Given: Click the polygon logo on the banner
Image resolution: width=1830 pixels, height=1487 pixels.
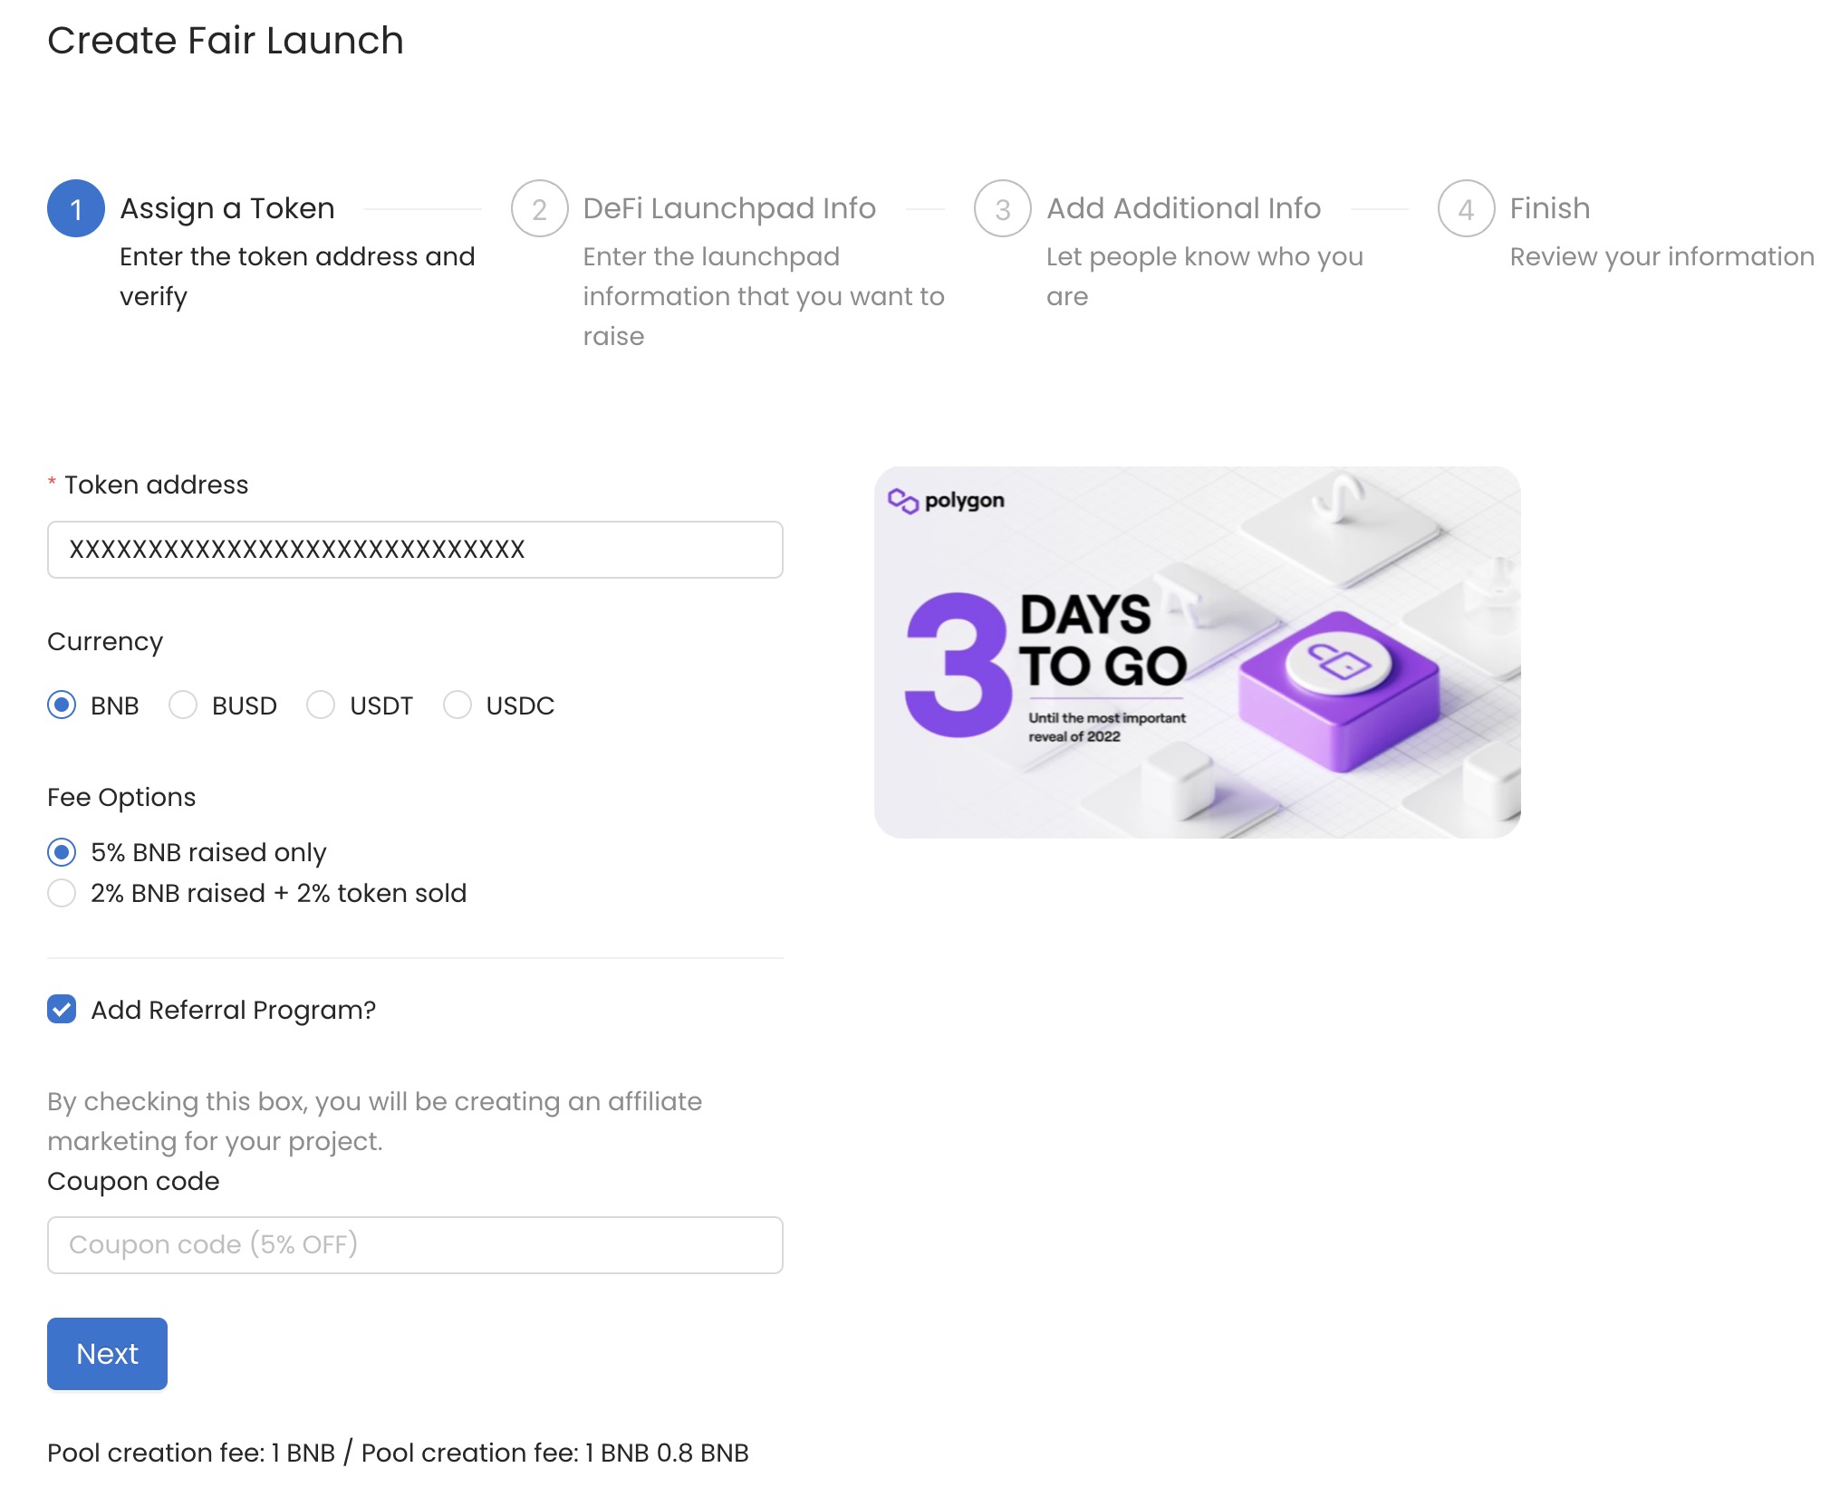Looking at the screenshot, I should 946,501.
